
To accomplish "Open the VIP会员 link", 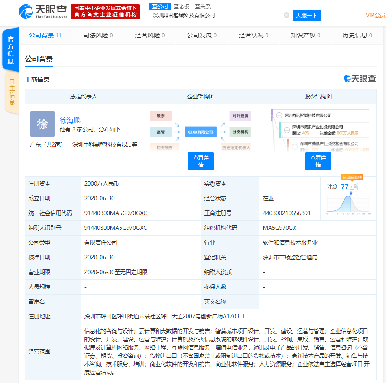I will tap(375, 15).
